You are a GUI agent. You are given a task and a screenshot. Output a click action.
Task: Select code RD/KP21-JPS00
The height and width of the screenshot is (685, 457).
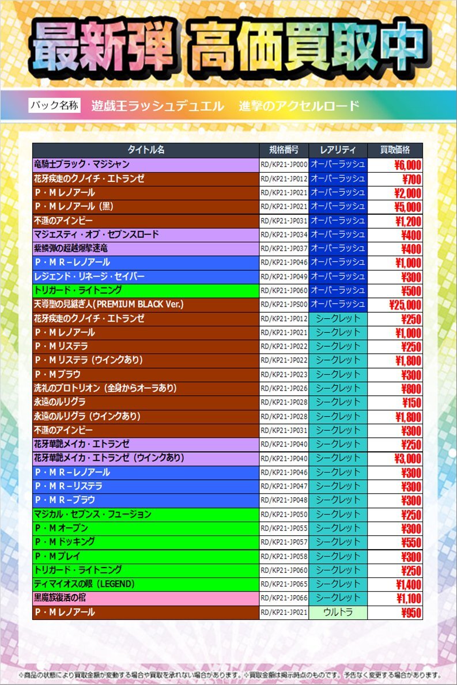(284, 305)
